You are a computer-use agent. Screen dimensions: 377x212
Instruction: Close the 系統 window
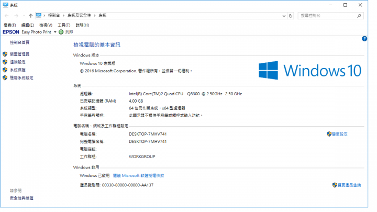point(360,5)
